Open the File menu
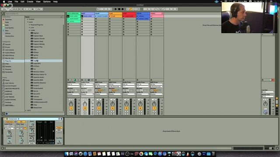The height and width of the screenshot is (157, 280). tap(16, 2)
